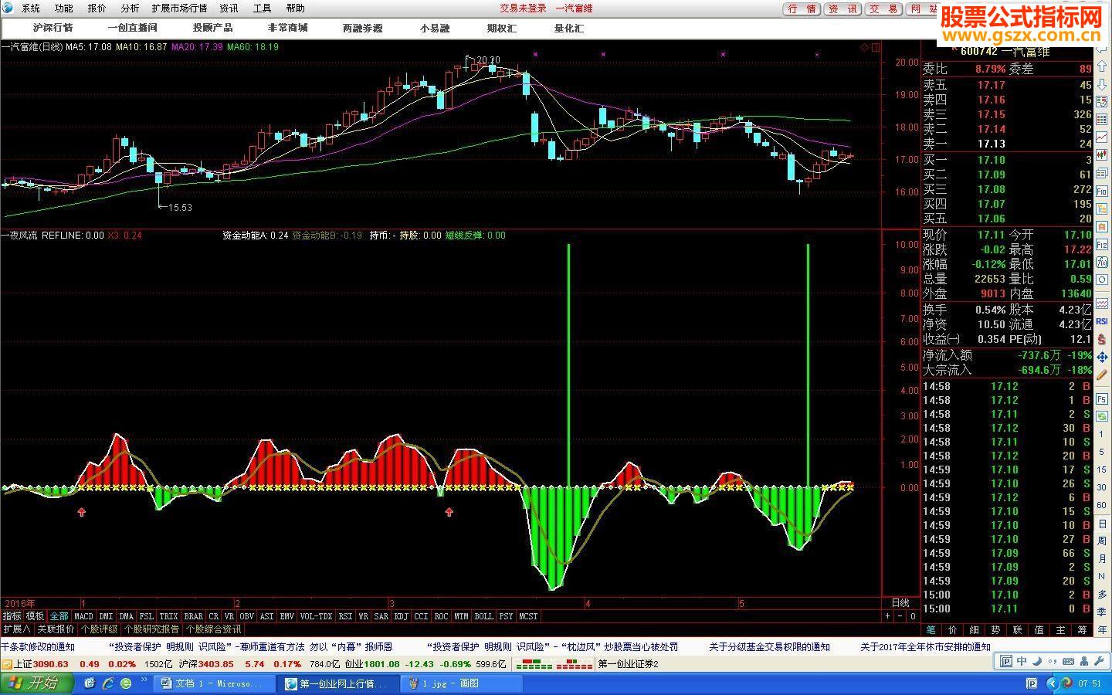Click the Fiz icon in right toolbar
Viewport: 1112px width, 695px height.
click(1102, 245)
